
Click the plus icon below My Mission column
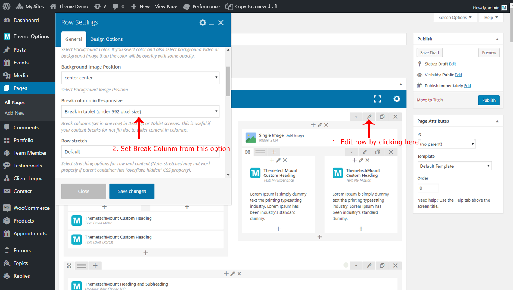coord(361,229)
